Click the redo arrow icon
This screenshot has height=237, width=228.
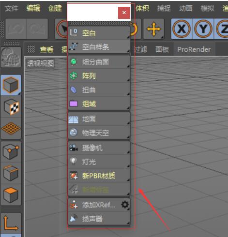[x=37, y=29]
